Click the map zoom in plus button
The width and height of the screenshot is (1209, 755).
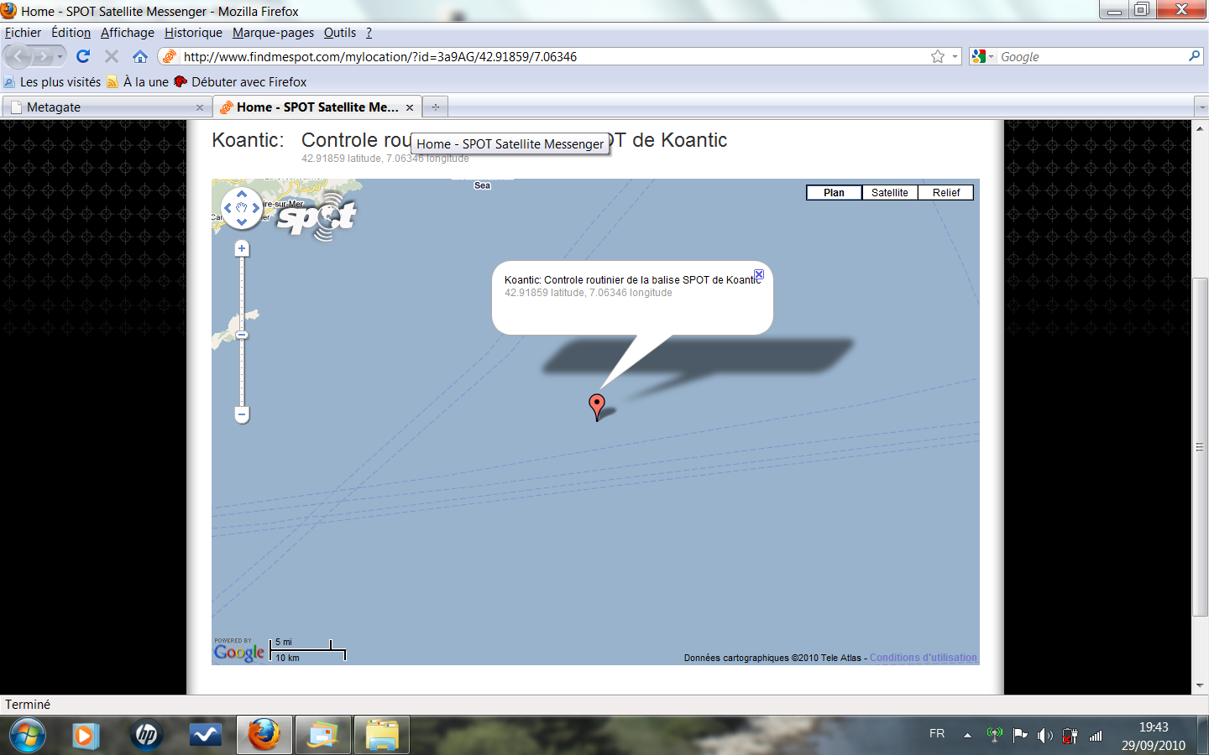click(242, 248)
